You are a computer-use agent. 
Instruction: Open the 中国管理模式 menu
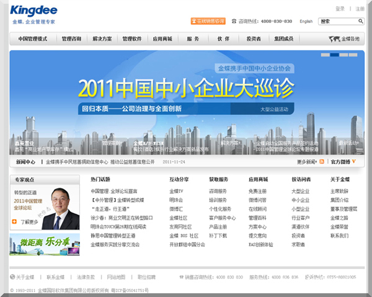33,39
